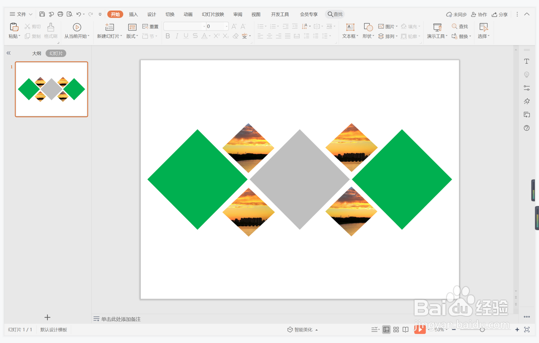The width and height of the screenshot is (539, 343).
Task: Click the undo arrow icon
Action: click(79, 14)
